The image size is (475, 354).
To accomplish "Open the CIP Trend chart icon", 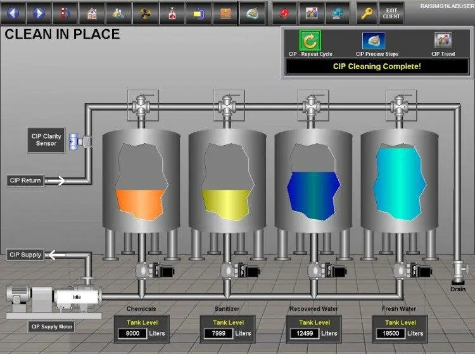I will [443, 41].
